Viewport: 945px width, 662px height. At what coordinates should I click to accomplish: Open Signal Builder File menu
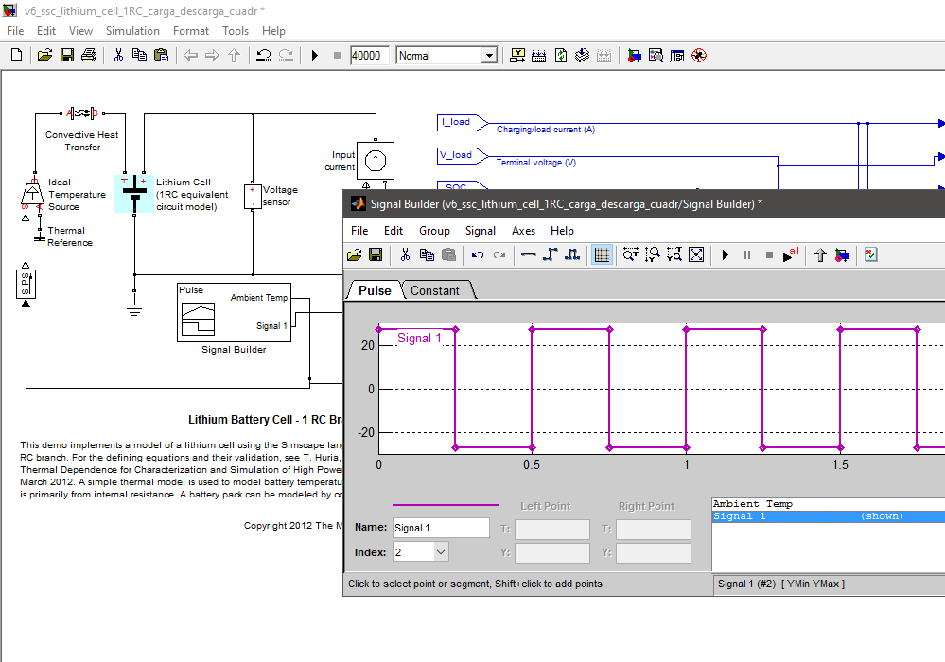tap(359, 231)
